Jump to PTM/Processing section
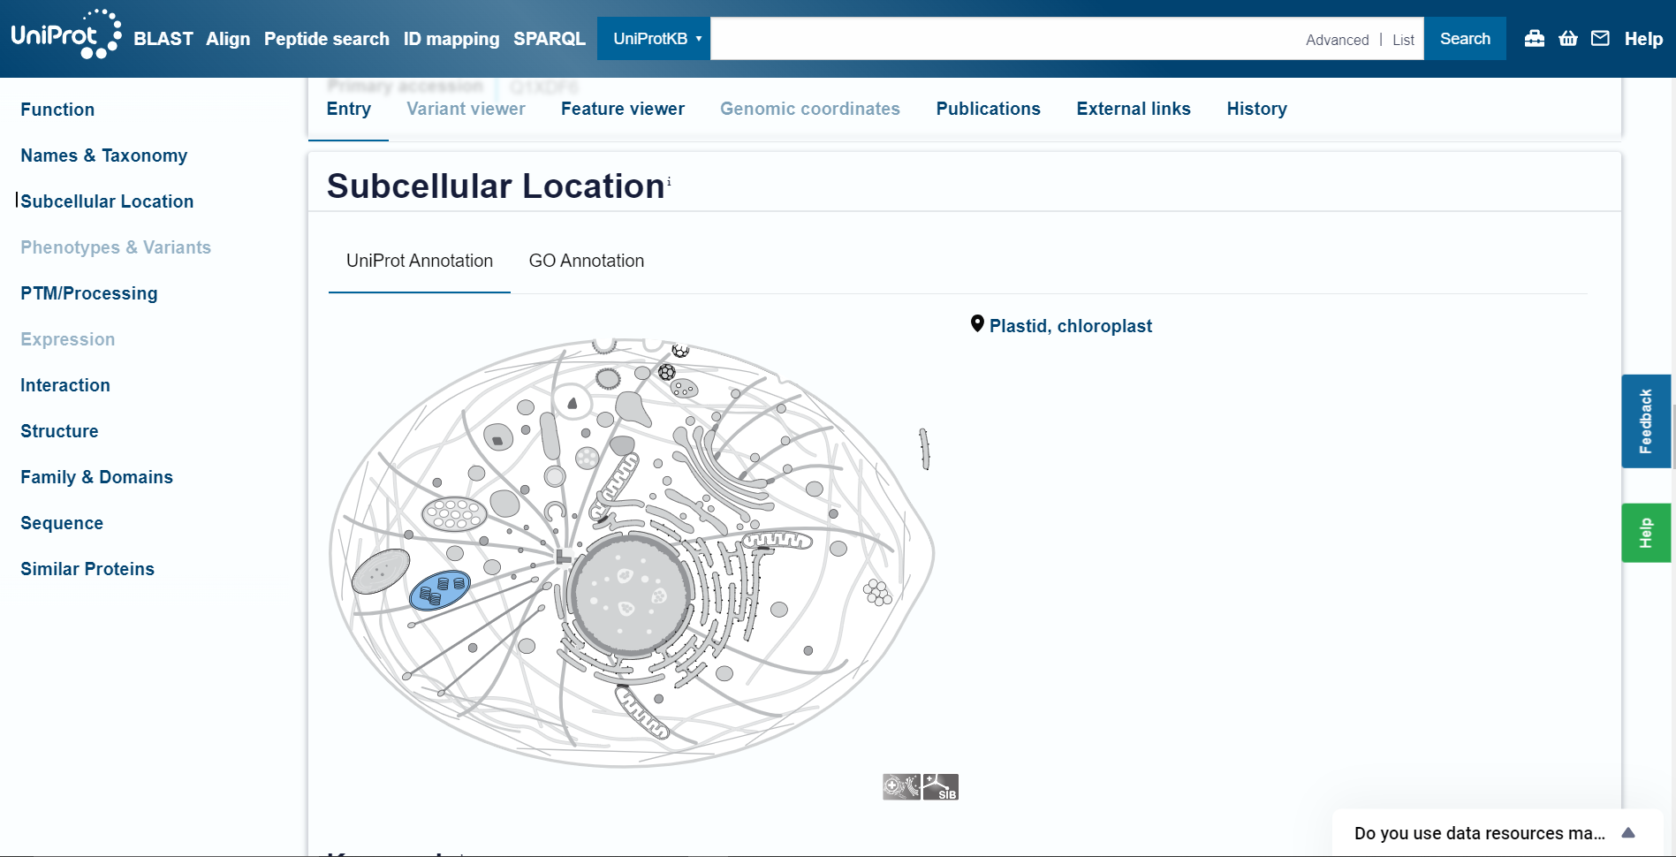This screenshot has height=857, width=1676. click(x=89, y=293)
